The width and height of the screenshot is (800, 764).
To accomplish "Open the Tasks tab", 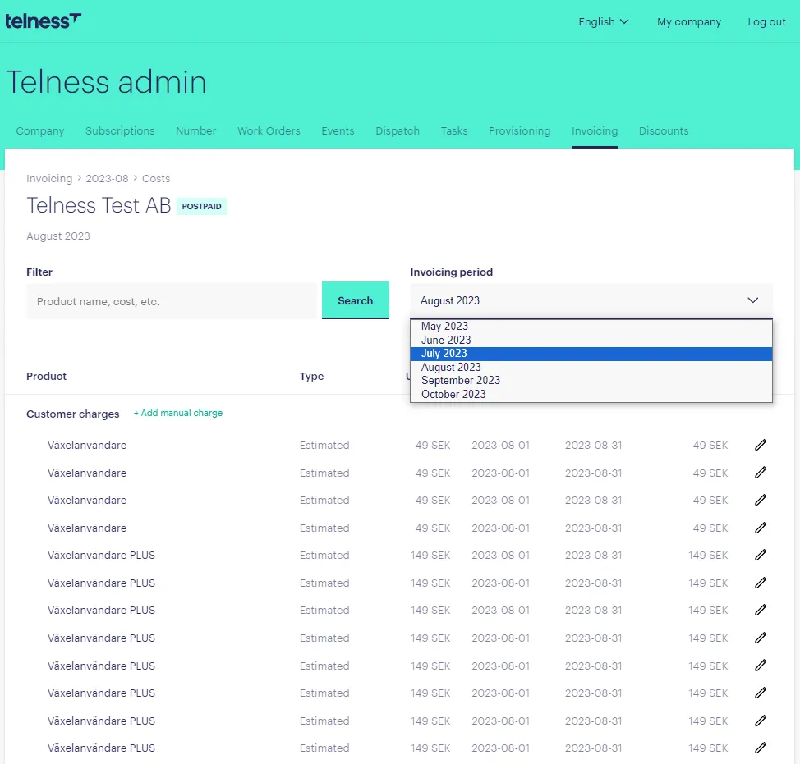I will pyautogui.click(x=454, y=131).
